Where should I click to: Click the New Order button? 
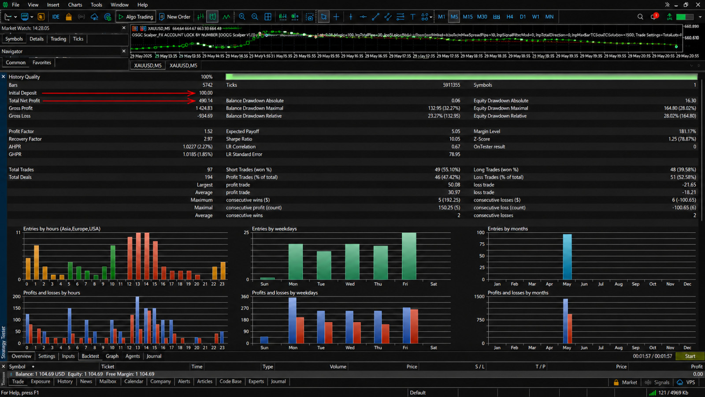(175, 17)
